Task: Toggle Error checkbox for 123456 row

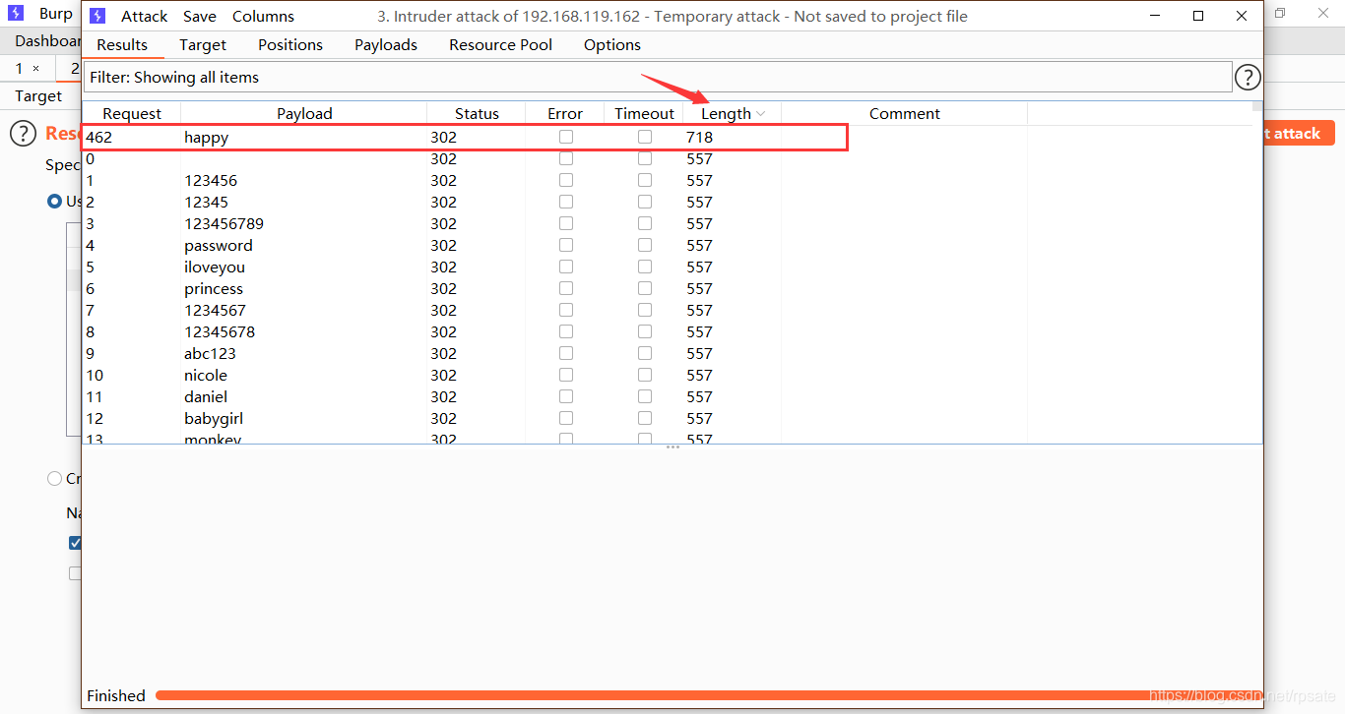Action: click(566, 180)
